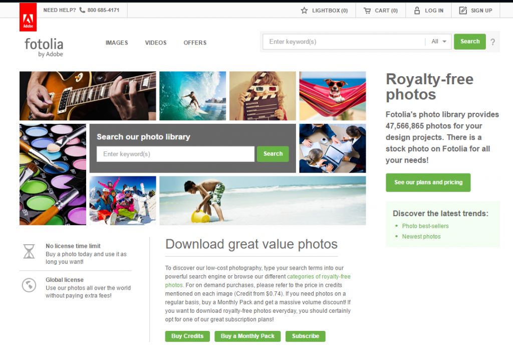This screenshot has height=359, width=513.
Task: Click the Subscribe button
Action: tap(306, 336)
